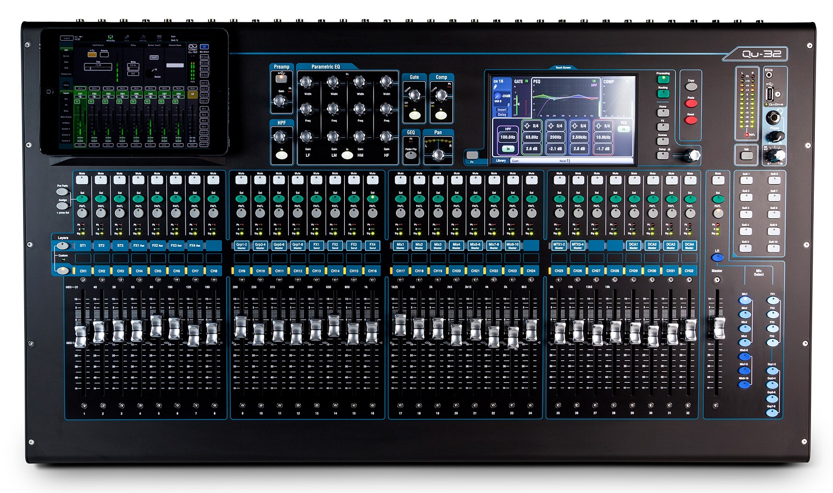833x493 pixels.
Task: Select the GATE section on the touch screen
Action: point(521,97)
